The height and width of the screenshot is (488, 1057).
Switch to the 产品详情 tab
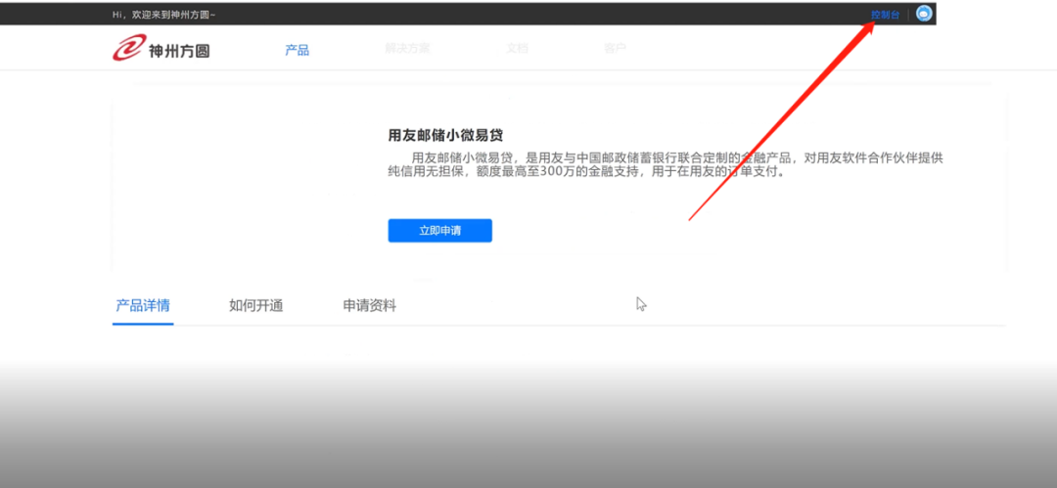pos(143,305)
